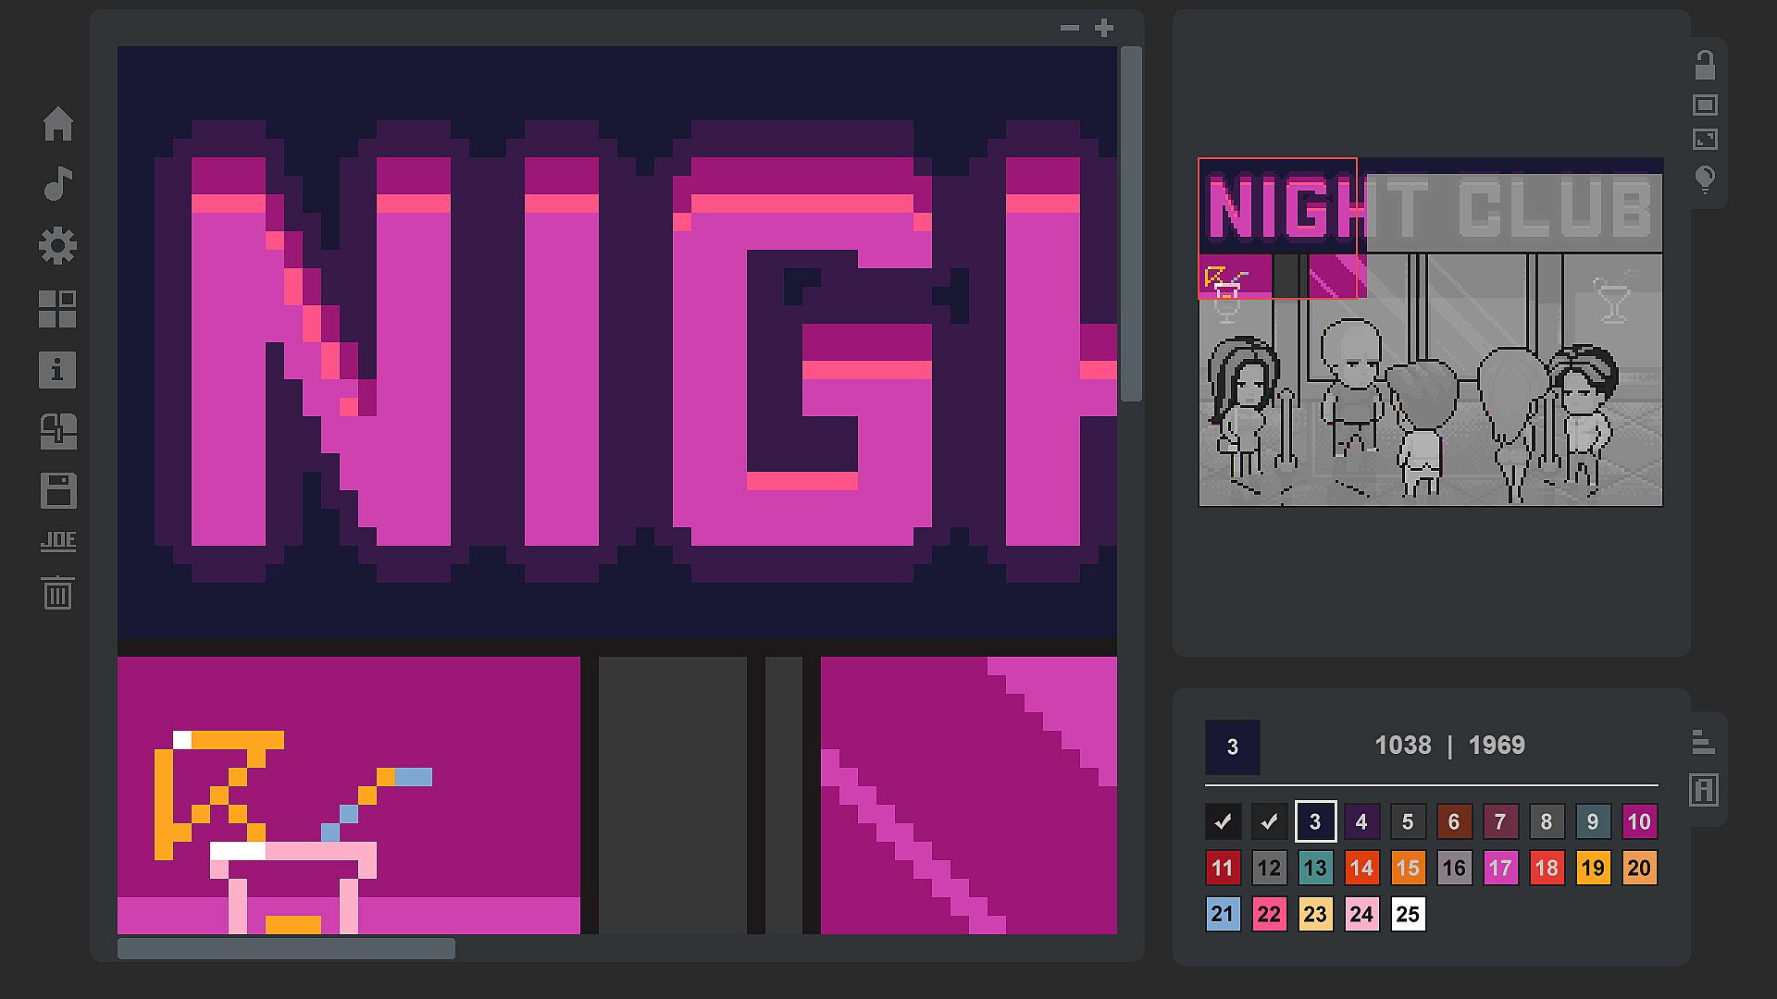Click the JOE text link in the sidebar
This screenshot has height=999, width=1777.
(x=58, y=541)
